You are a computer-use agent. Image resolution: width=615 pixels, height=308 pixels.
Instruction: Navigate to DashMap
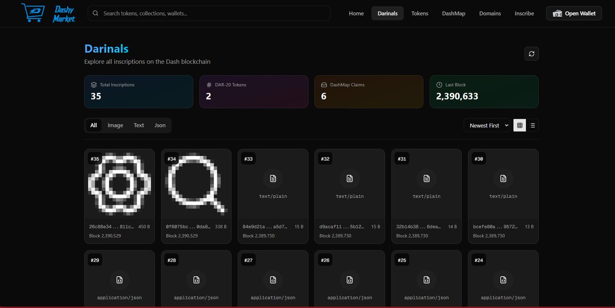pyautogui.click(x=454, y=13)
